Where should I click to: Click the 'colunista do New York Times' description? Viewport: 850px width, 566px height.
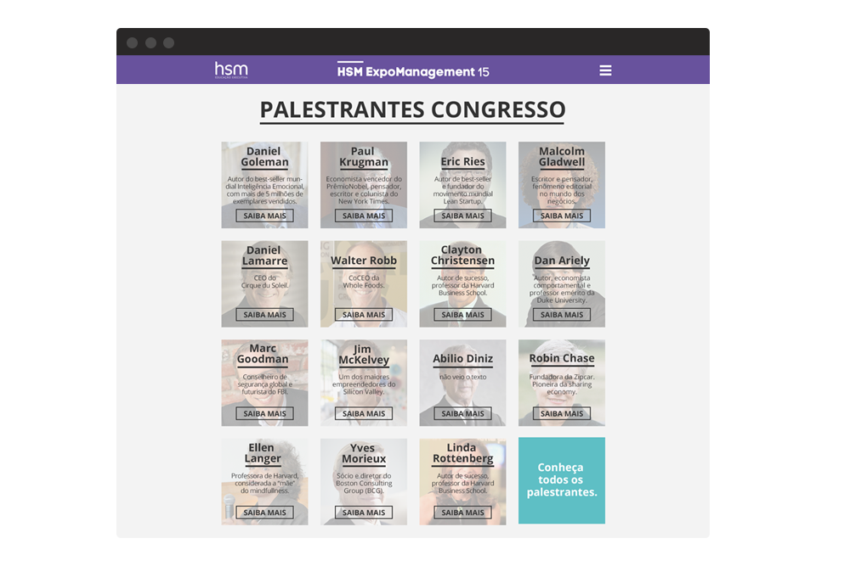364,190
